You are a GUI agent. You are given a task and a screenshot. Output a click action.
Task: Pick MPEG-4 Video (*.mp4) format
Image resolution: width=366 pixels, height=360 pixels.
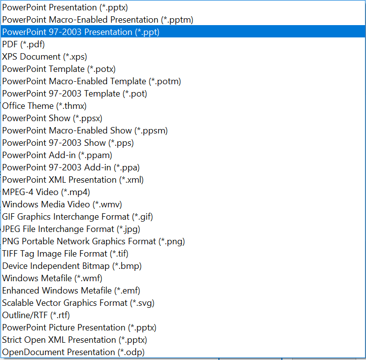pos(183,192)
